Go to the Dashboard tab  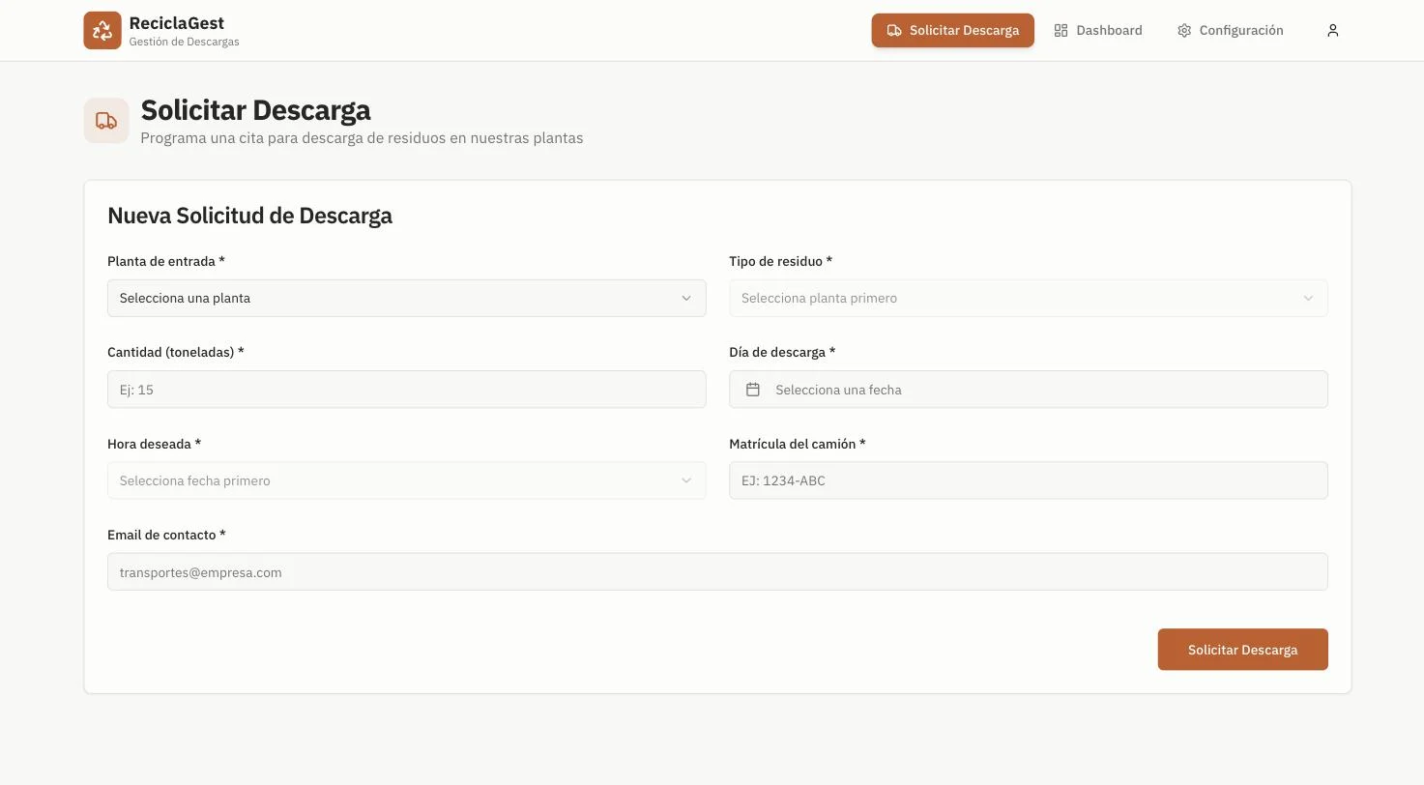[1098, 30]
